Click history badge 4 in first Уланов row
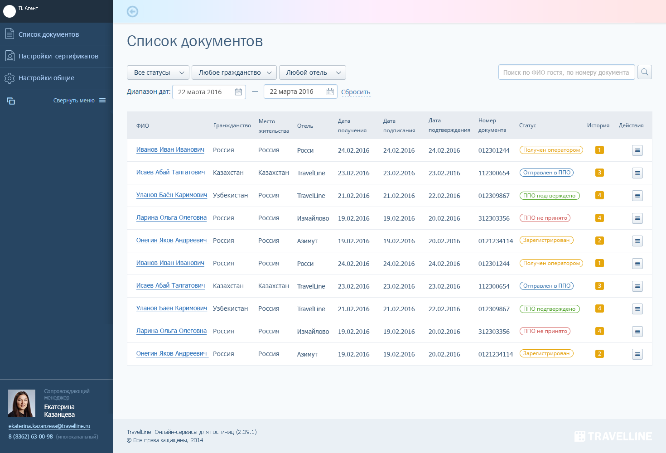The height and width of the screenshot is (453, 666). 599,195
